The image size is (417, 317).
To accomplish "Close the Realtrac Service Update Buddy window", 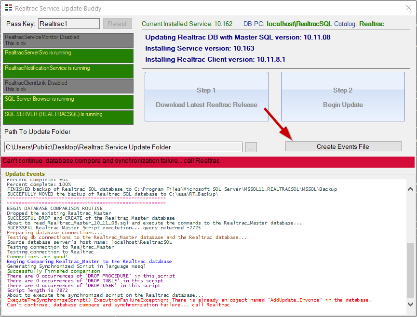I will tap(409, 8).
